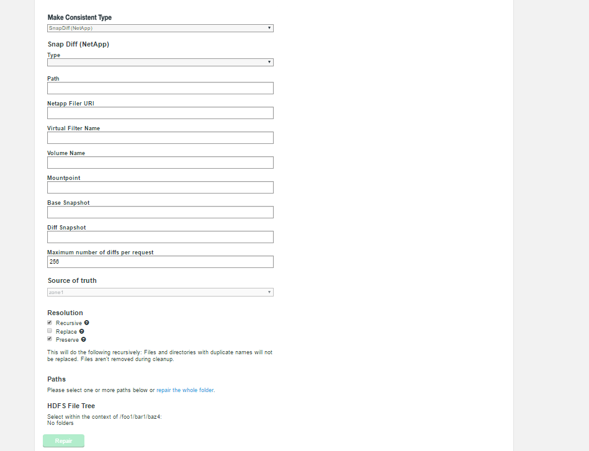Follow the repair the whole folder link
The height and width of the screenshot is (451, 589).
pos(185,390)
